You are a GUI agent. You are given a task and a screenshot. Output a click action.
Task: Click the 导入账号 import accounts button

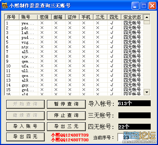[x=25, y=126]
